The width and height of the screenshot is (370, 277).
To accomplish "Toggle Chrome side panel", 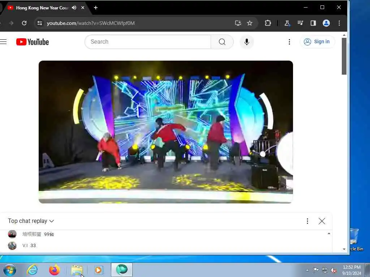I will point(313,23).
